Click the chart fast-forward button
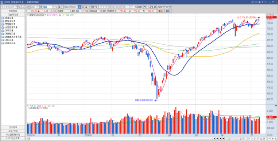Image resolution: width=278 pixels, height=141 pixels. tap(223, 138)
